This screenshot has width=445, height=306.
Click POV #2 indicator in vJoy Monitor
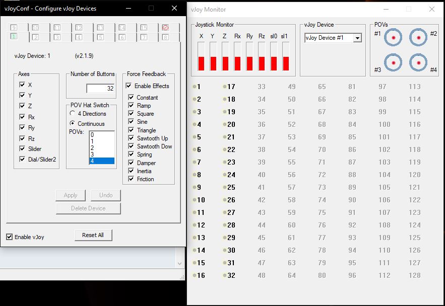[418, 37]
